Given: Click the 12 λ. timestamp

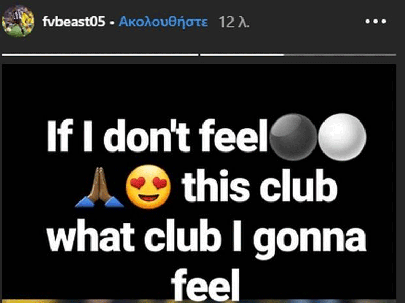Looking at the screenshot, I should tap(234, 22).
